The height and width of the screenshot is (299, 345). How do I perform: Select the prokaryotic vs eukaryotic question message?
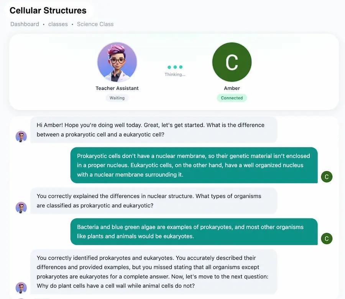coord(154,130)
